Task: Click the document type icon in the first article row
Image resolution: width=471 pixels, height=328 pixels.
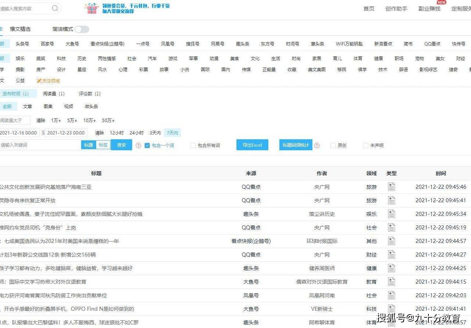Action: (391, 187)
